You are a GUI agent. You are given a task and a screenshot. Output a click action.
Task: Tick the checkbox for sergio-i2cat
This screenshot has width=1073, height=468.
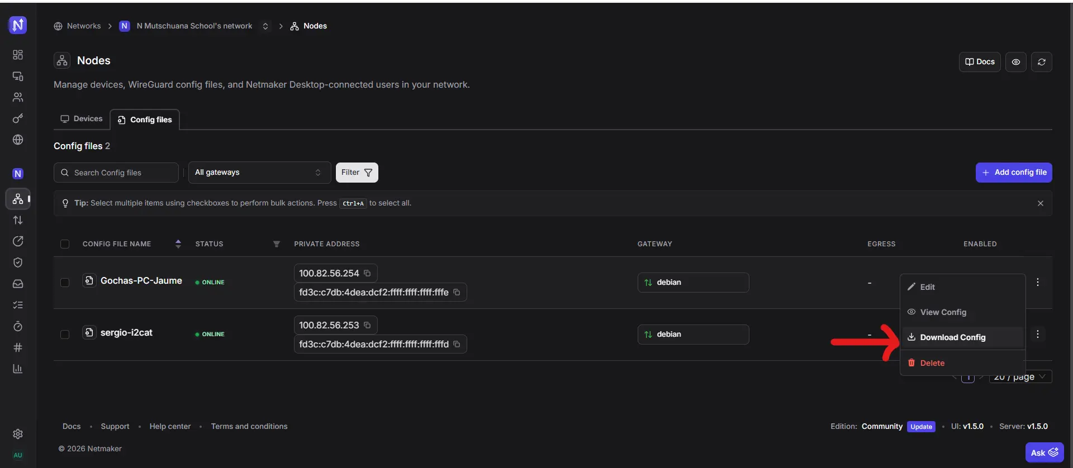point(65,335)
